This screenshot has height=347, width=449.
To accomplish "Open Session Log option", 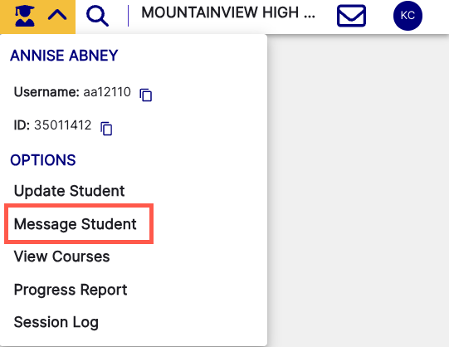I will [x=56, y=322].
